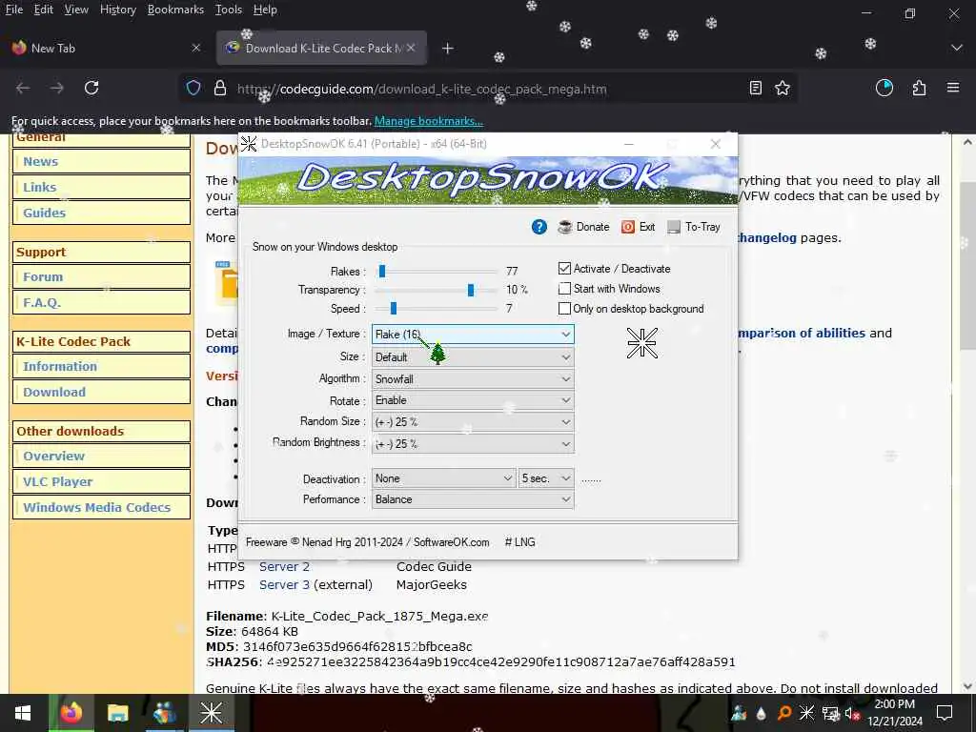
Task: Click the Donate coffee cup icon
Action: (x=565, y=227)
